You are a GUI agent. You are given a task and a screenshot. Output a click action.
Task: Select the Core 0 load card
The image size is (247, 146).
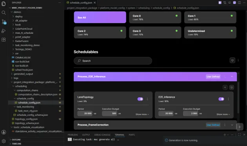pyautogui.click(x=155, y=17)
